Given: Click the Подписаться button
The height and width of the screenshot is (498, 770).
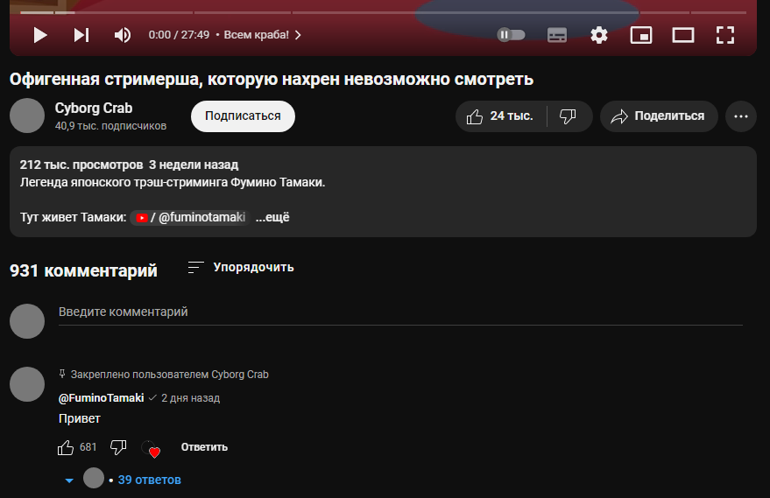Looking at the screenshot, I should [x=243, y=116].
